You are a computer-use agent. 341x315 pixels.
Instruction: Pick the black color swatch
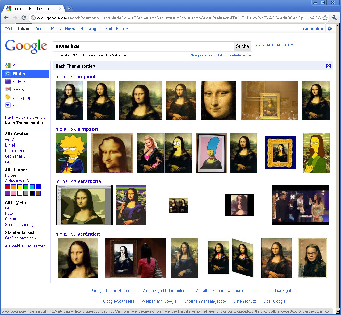click(32, 193)
